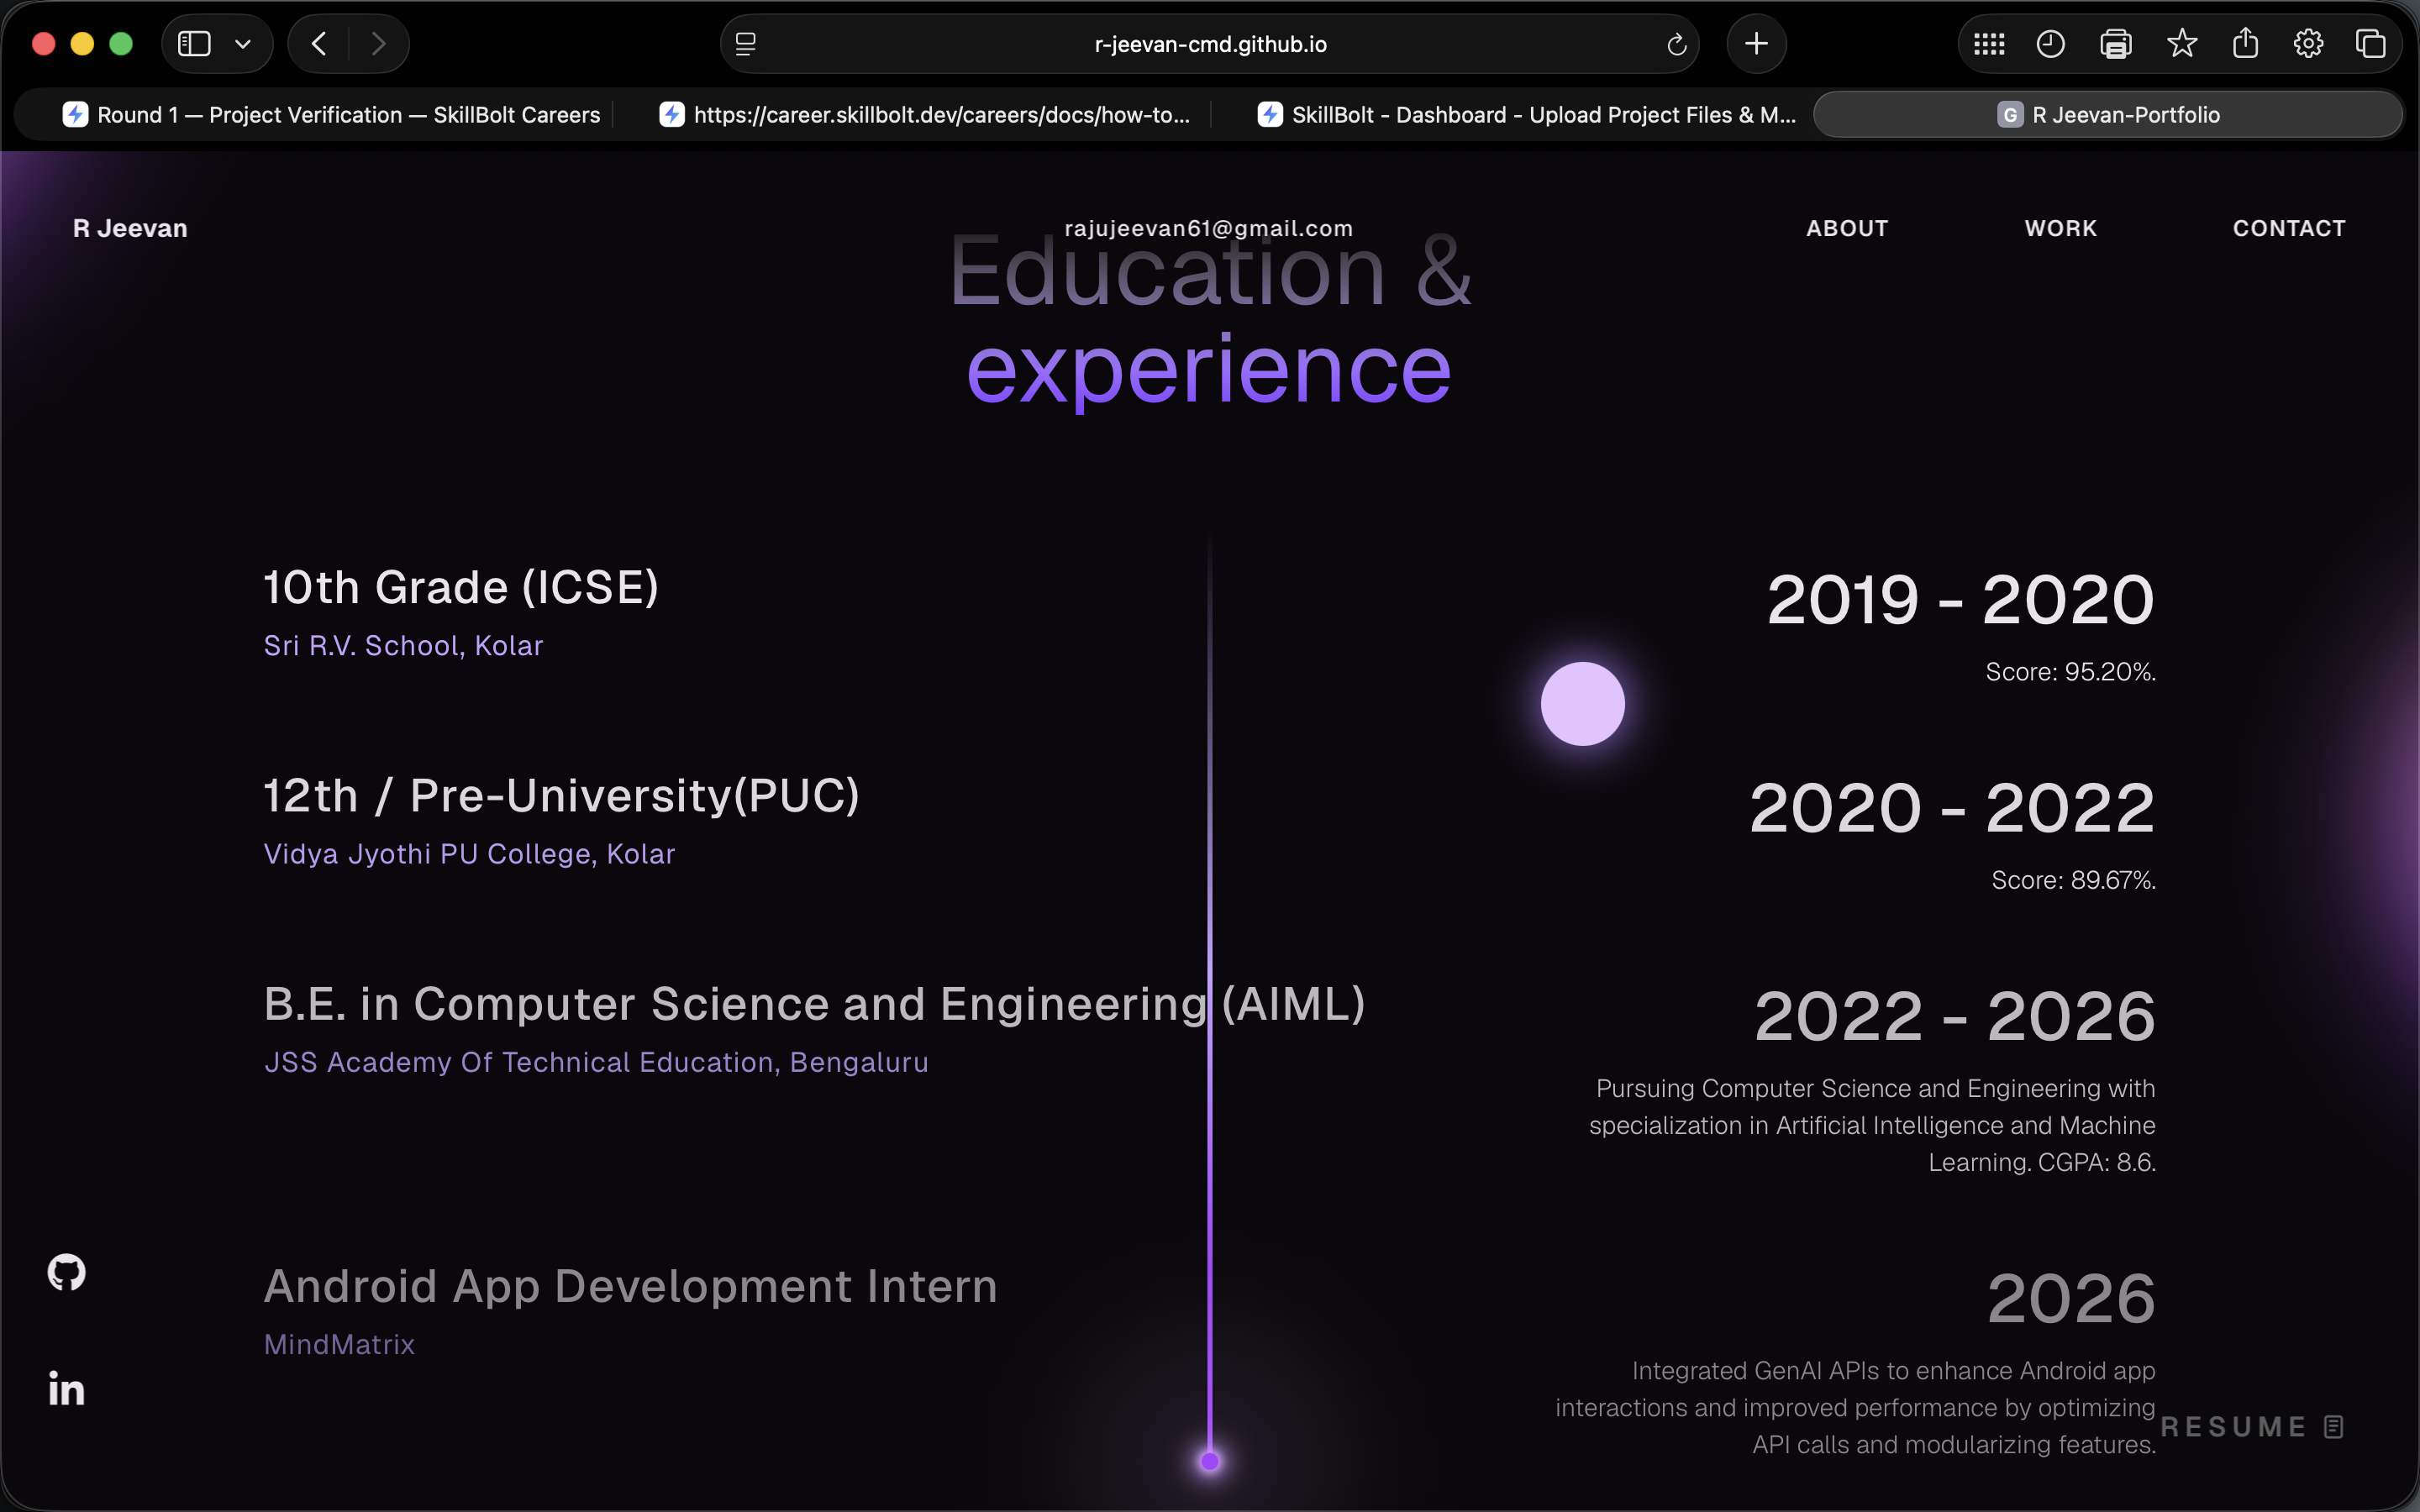
Task: Open browsing history clock icon
Action: click(x=2051, y=44)
